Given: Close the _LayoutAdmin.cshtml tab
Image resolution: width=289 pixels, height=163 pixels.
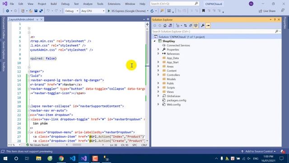Looking at the screenshot, I should click(42, 19).
